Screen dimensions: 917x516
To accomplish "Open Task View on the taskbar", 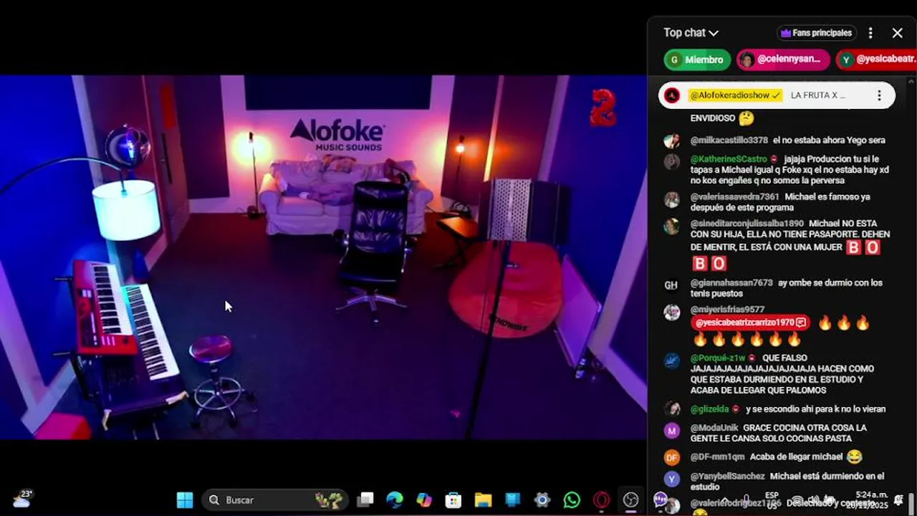I will pos(366,500).
